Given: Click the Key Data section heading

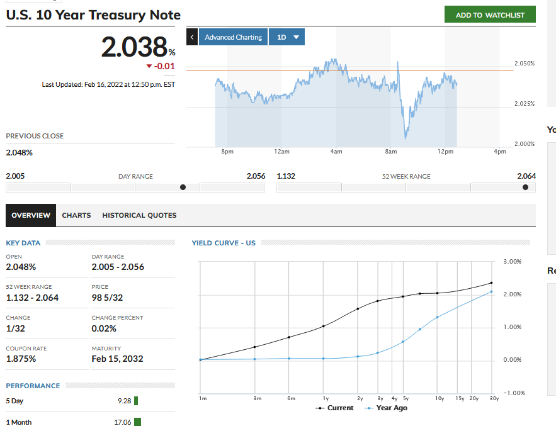Looking at the screenshot, I should 23,243.
